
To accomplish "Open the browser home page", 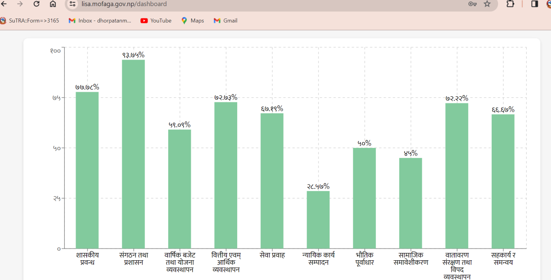I will pyautogui.click(x=53, y=4).
